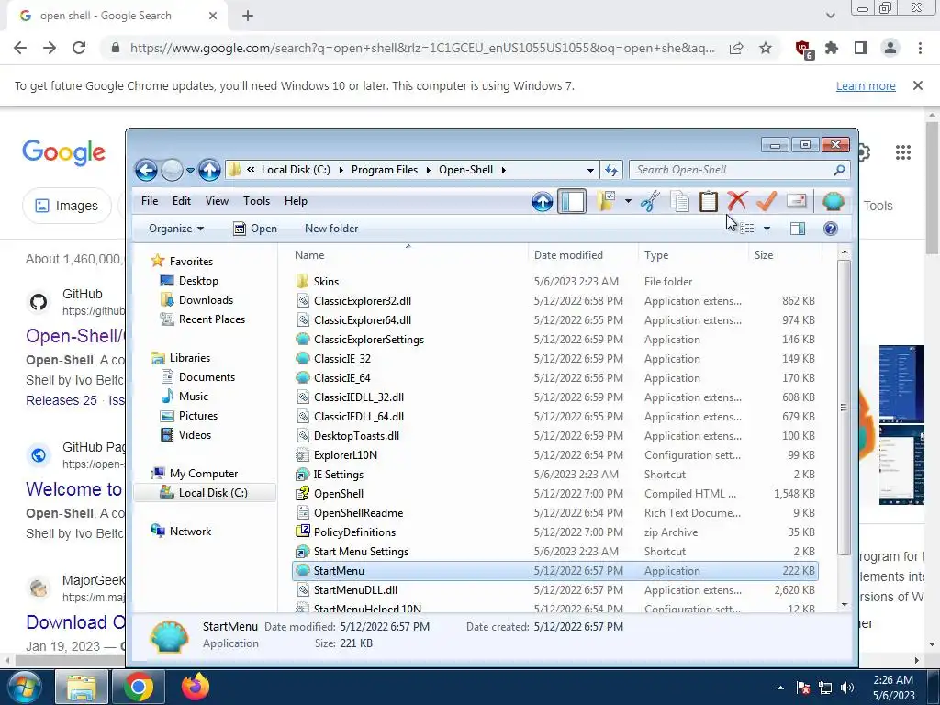940x705 pixels.
Task: Click the Move To folder toolbar icon
Action: (x=607, y=201)
